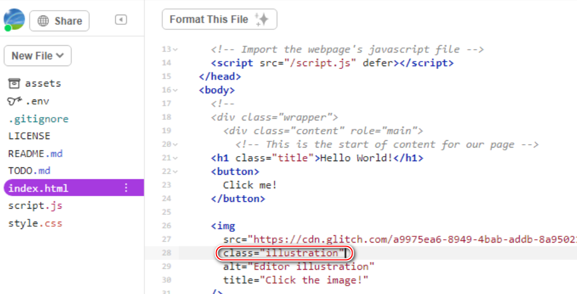Click the "Hello World!" heading text
This screenshot has height=294, width=577.
357,158
